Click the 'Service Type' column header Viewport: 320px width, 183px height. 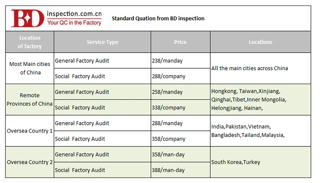point(102,42)
